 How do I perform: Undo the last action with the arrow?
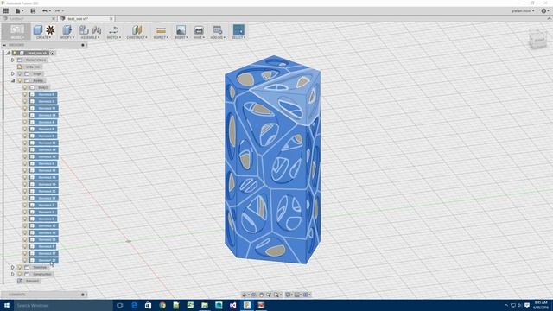tap(44, 11)
